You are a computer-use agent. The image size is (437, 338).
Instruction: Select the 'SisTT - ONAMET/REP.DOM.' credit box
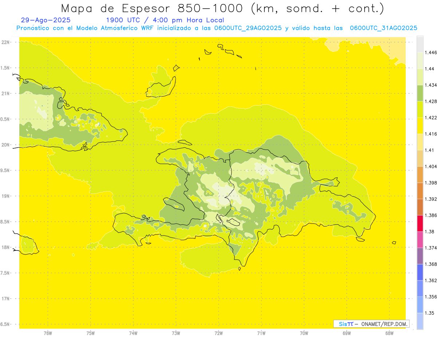(371, 324)
